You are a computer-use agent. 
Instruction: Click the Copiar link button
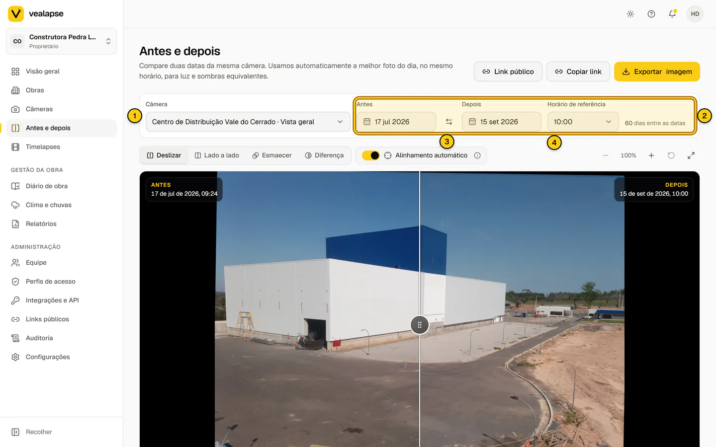click(x=578, y=72)
